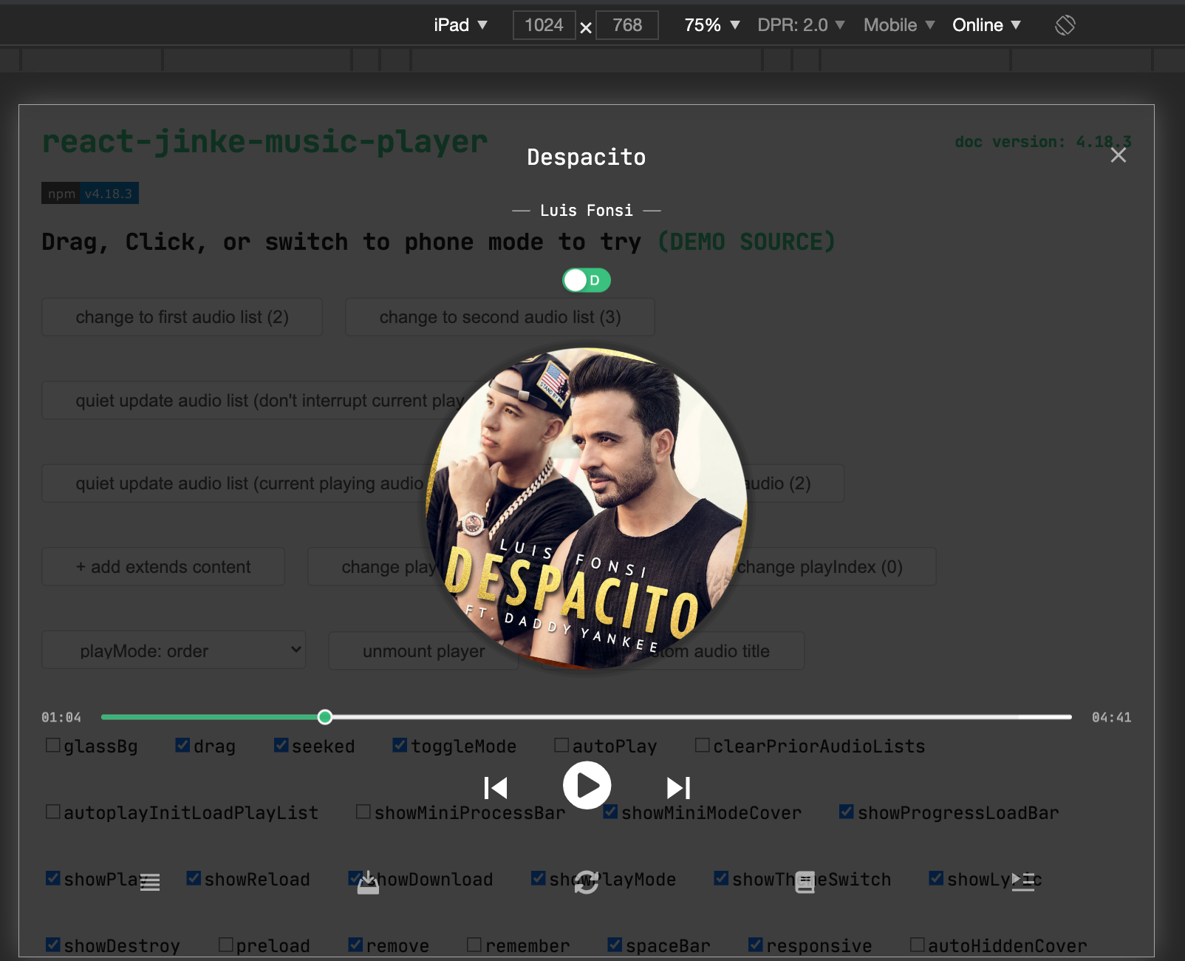Image resolution: width=1185 pixels, height=961 pixels.
Task: Toggle the play mode loop icon
Action: 587,882
